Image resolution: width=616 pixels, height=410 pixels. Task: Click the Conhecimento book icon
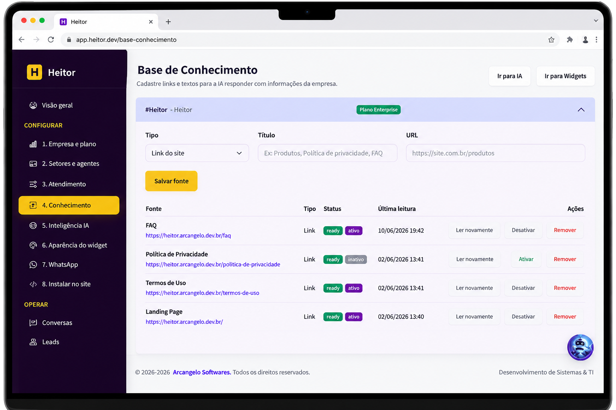[33, 205]
